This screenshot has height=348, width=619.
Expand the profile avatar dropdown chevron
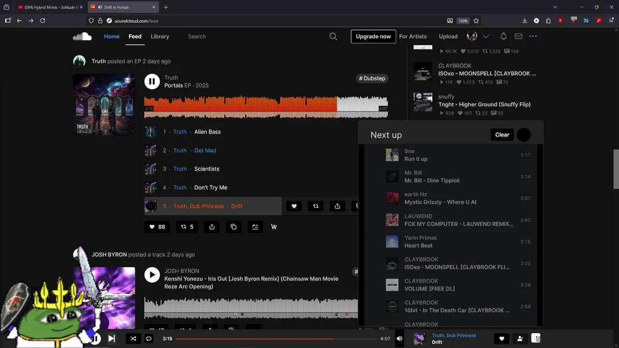tap(486, 36)
